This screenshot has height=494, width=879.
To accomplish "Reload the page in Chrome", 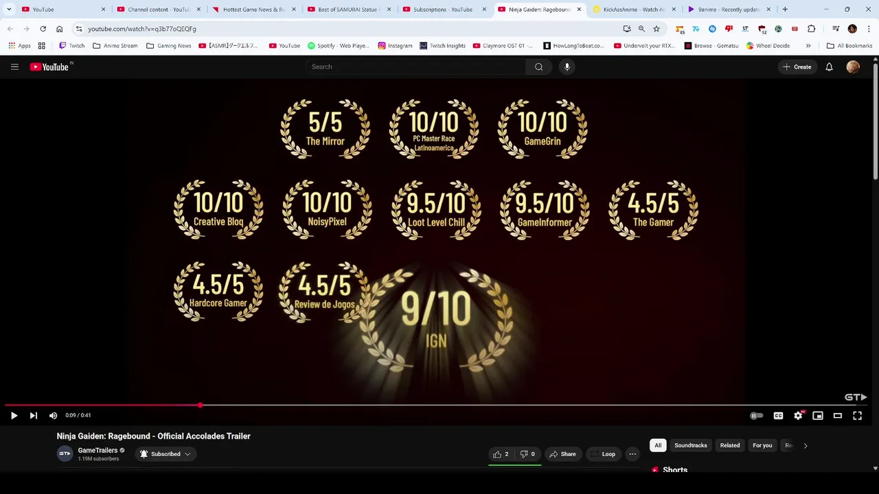I will coord(43,29).
